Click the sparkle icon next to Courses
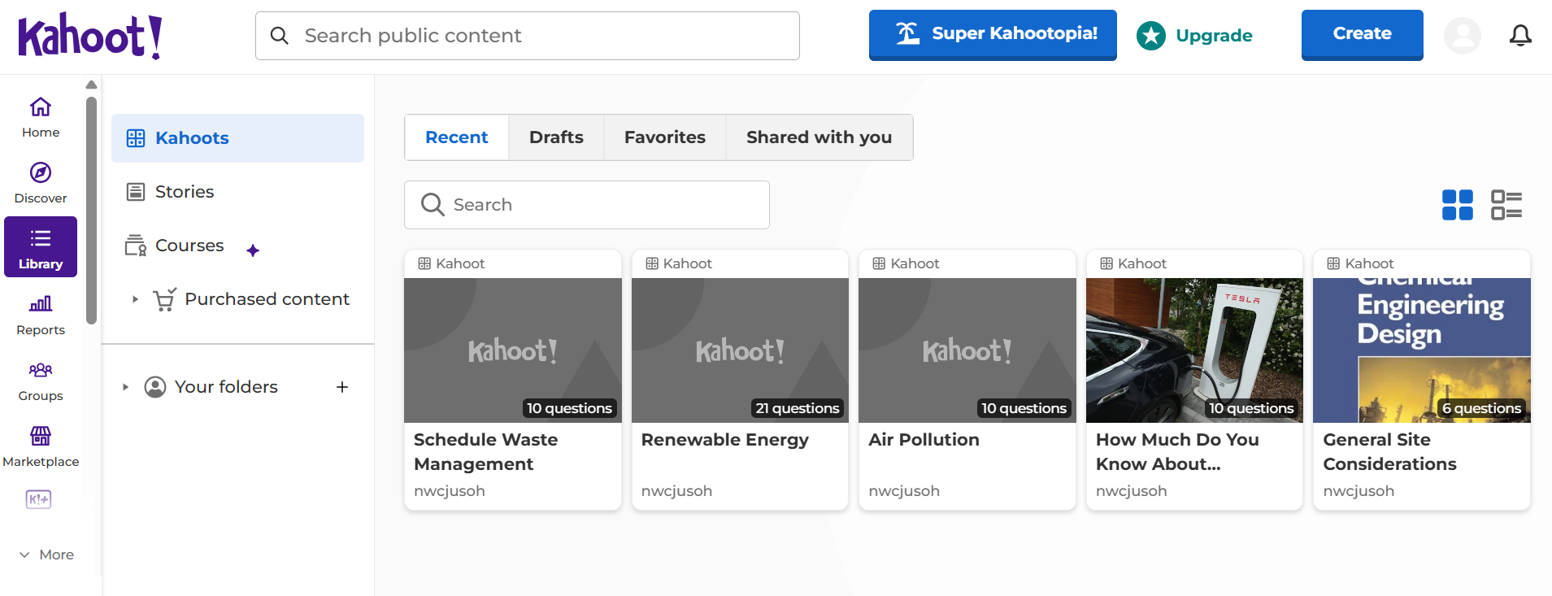The width and height of the screenshot is (1552, 596). 253,250
